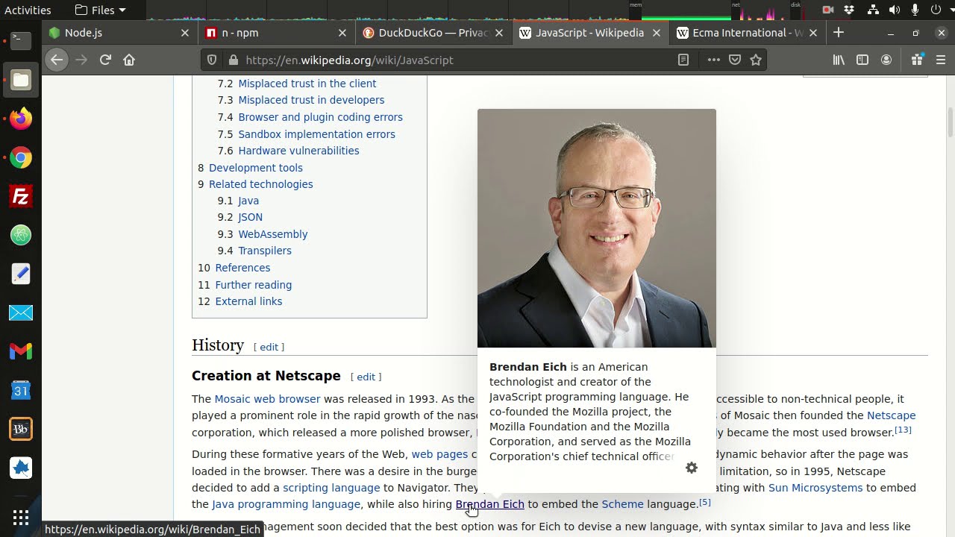Open Development tools contents link
The height and width of the screenshot is (537, 955).
256,168
